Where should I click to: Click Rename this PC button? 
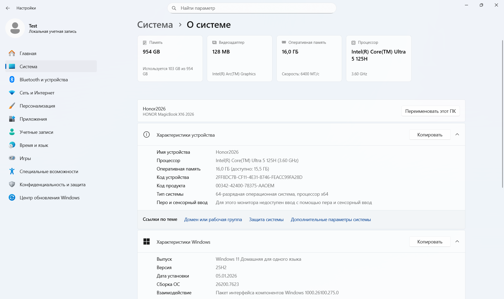pos(430,111)
